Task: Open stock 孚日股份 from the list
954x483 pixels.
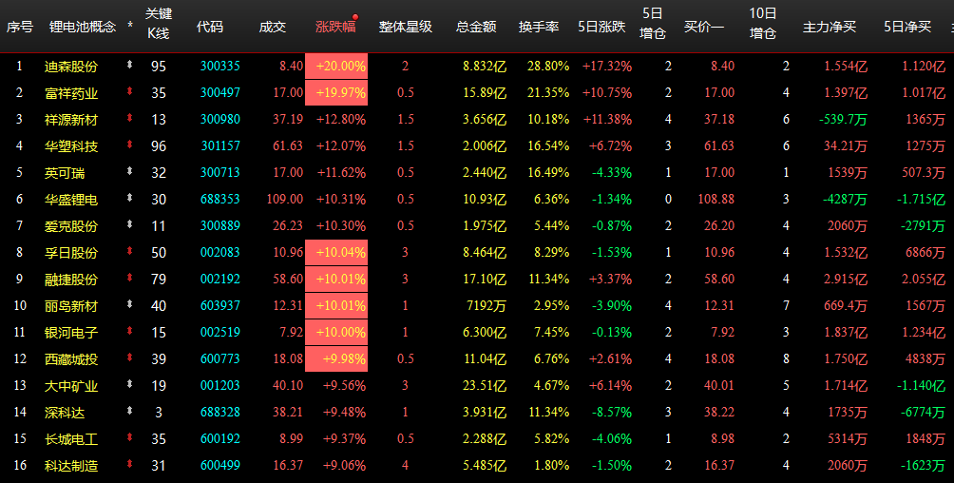Action: coord(71,253)
